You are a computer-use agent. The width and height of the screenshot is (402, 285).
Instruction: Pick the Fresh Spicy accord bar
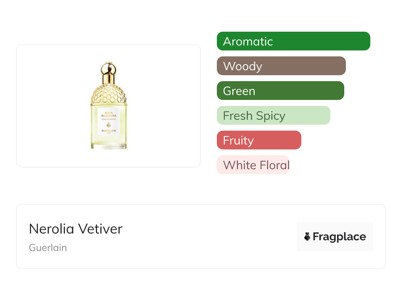[x=273, y=115]
